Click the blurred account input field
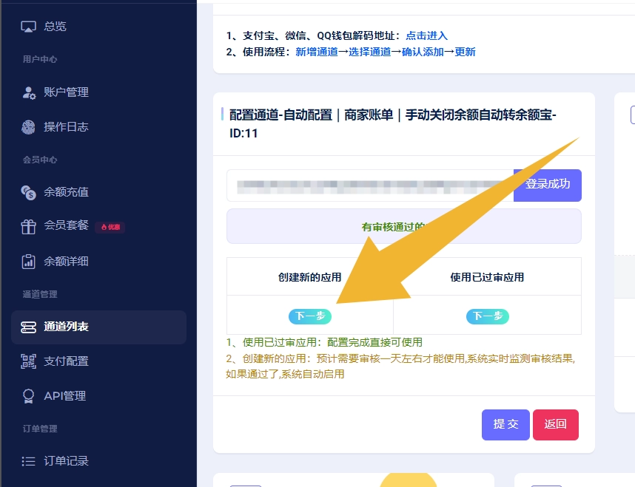The height and width of the screenshot is (487, 635). click(x=369, y=185)
